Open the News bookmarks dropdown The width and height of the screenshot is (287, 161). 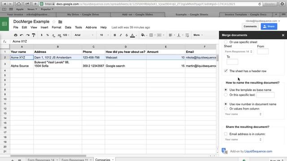pyautogui.click(x=32, y=9)
